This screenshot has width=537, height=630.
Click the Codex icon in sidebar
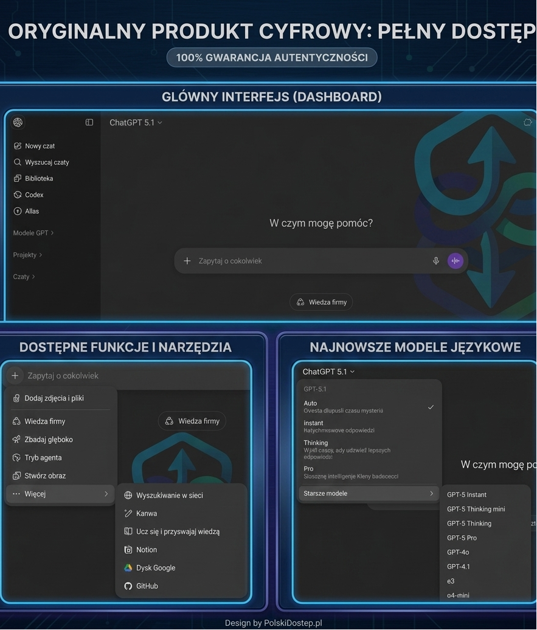(x=17, y=195)
